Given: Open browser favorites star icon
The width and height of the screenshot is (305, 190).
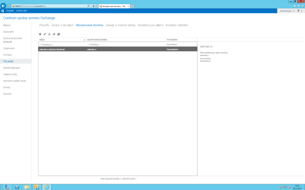Looking at the screenshot, I should click(299, 6).
